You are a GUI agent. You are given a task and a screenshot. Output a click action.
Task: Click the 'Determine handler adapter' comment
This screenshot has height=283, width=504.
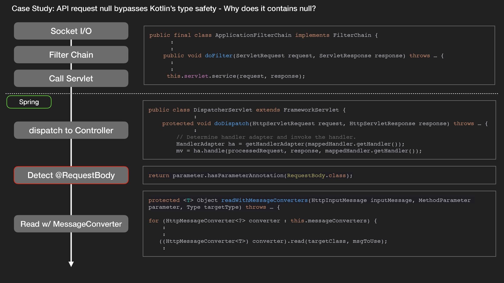[266, 137]
